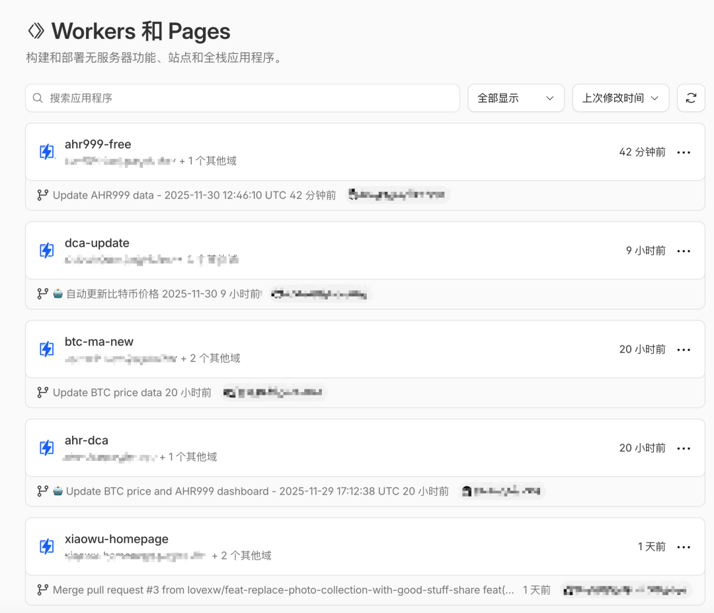Viewport: 714px width, 613px height.
Task: Open the ahr-dca three-dot menu
Action: coord(684,448)
